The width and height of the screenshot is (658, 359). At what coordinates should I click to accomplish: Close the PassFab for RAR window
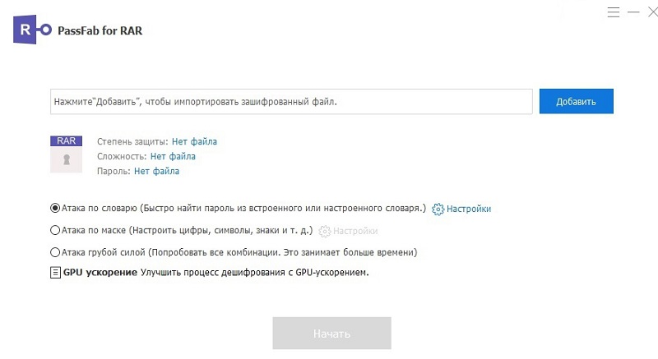pos(650,13)
